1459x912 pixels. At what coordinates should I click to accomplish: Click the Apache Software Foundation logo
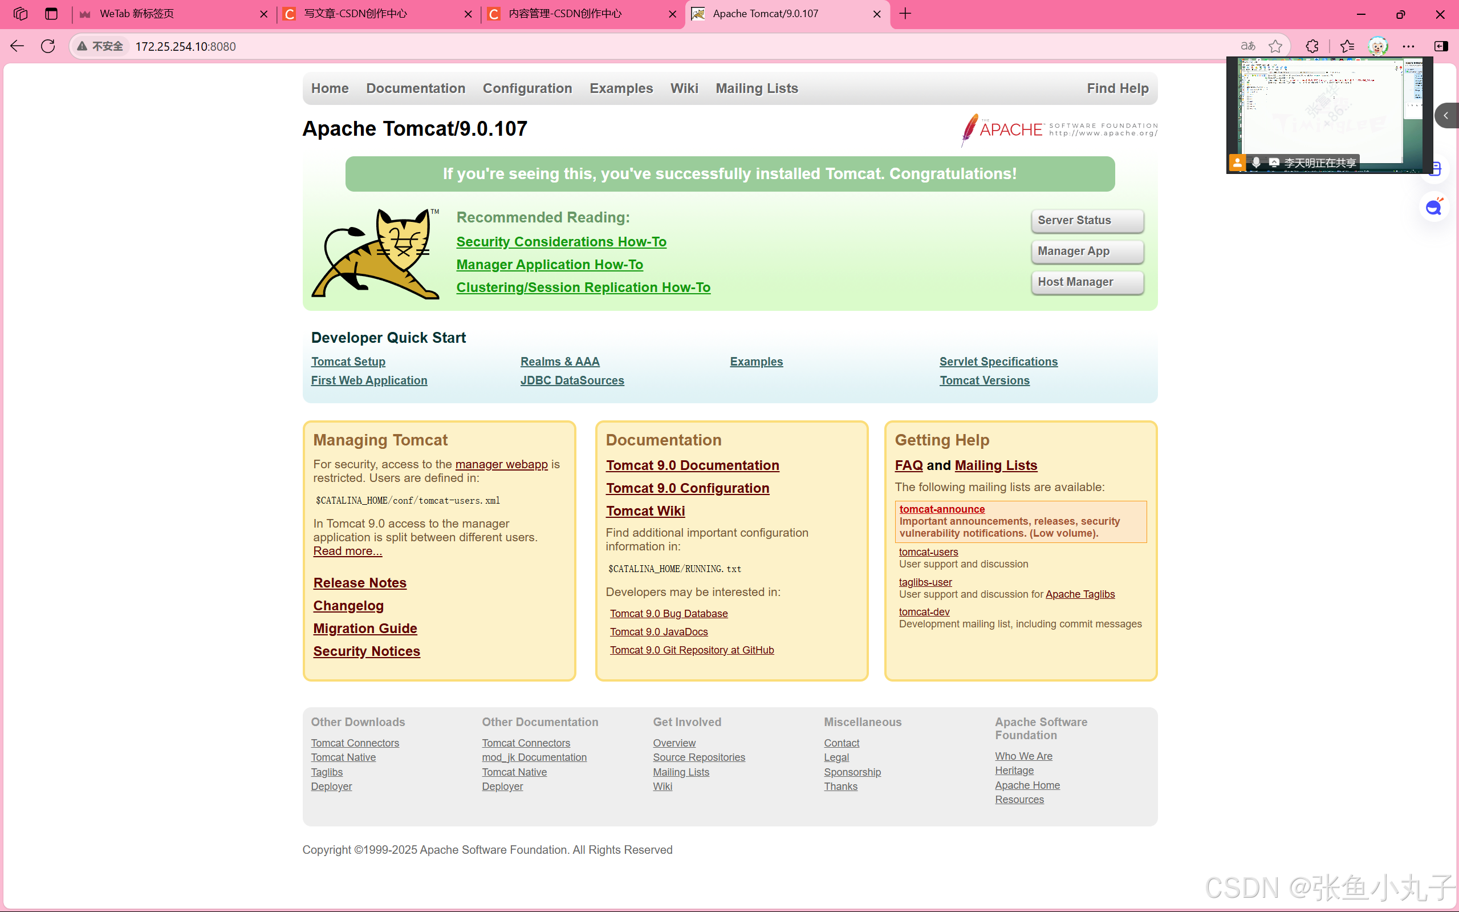1059,129
